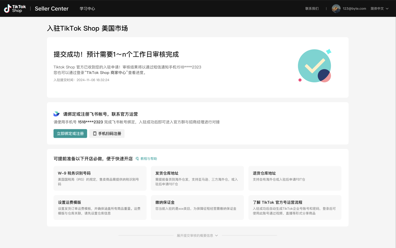Click the TikTok Shop logo
The height and width of the screenshot is (248, 396).
pos(14,8)
